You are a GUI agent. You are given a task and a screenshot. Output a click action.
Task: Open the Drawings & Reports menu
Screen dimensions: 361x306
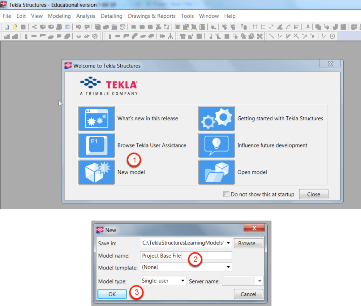pyautogui.click(x=152, y=16)
